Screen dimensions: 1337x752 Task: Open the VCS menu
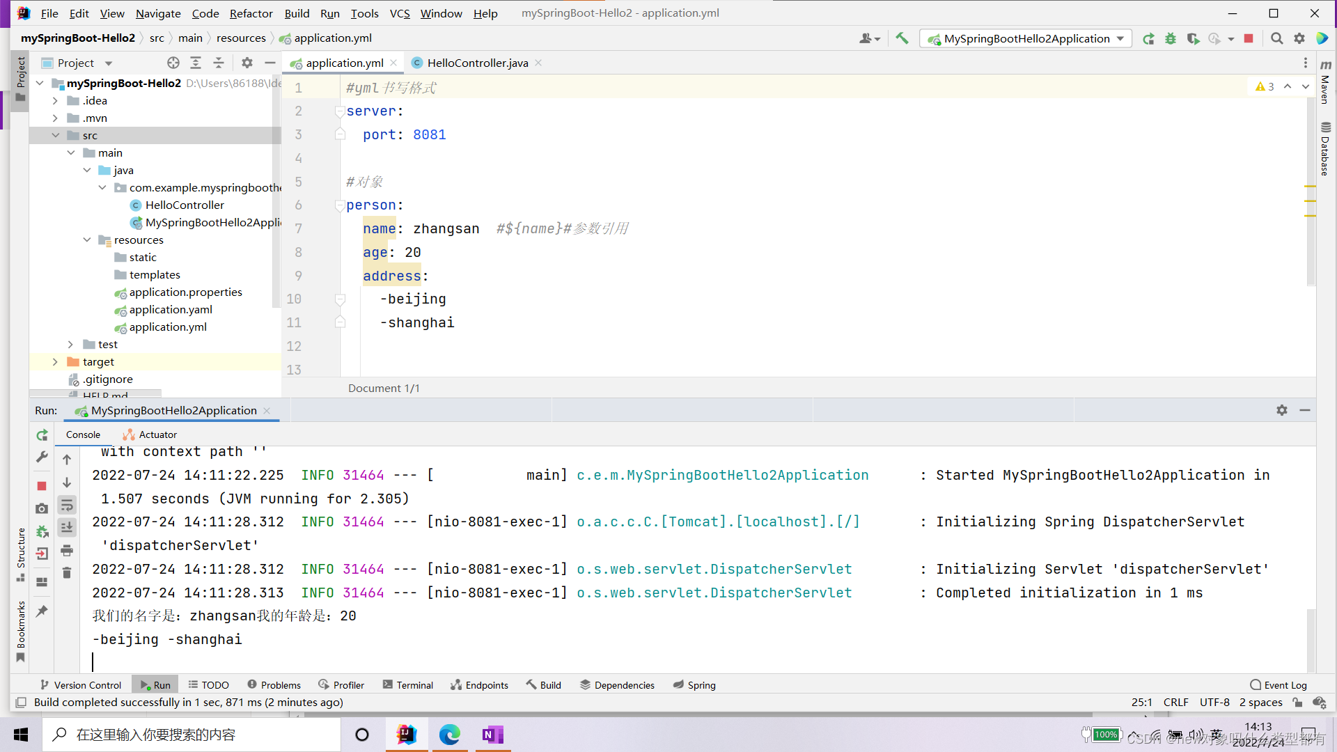pos(400,13)
